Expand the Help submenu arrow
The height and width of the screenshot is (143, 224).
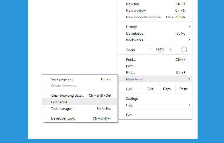(189, 105)
